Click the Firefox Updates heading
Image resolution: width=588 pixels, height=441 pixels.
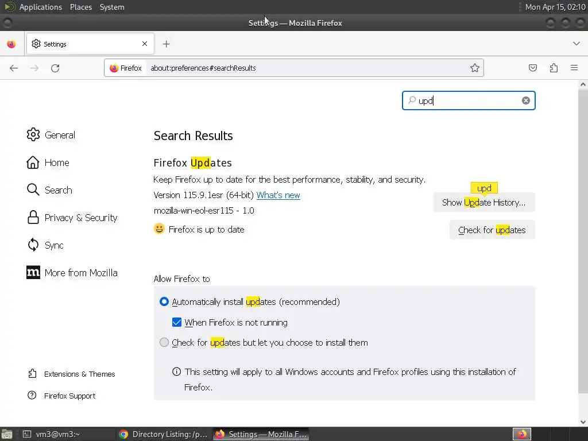point(193,163)
